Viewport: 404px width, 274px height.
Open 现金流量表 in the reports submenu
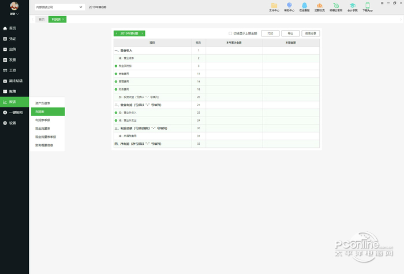pyautogui.click(x=48, y=129)
